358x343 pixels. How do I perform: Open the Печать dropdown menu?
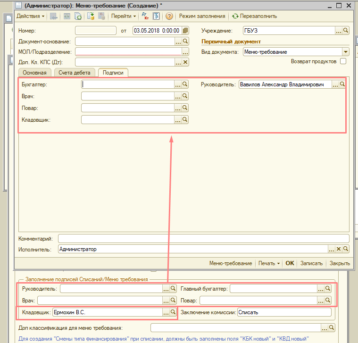269,263
